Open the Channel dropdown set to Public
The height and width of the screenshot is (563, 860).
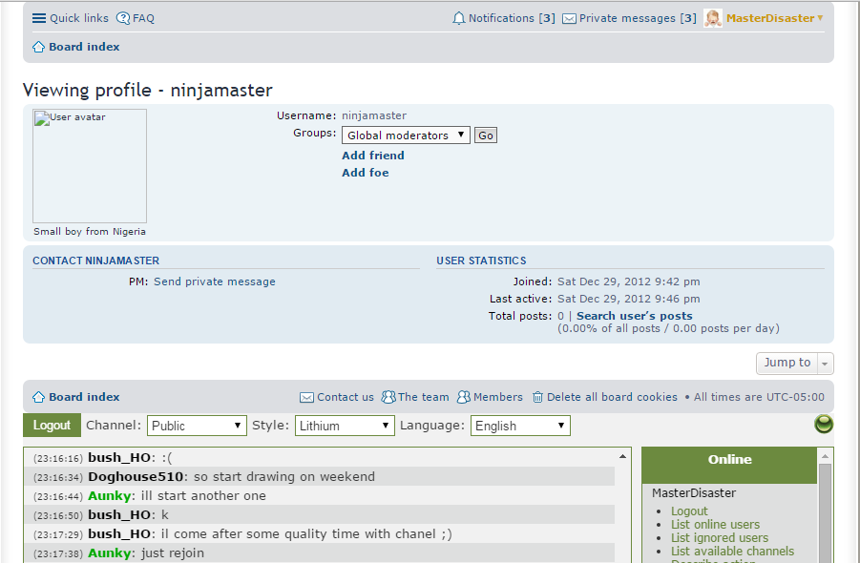[197, 426]
